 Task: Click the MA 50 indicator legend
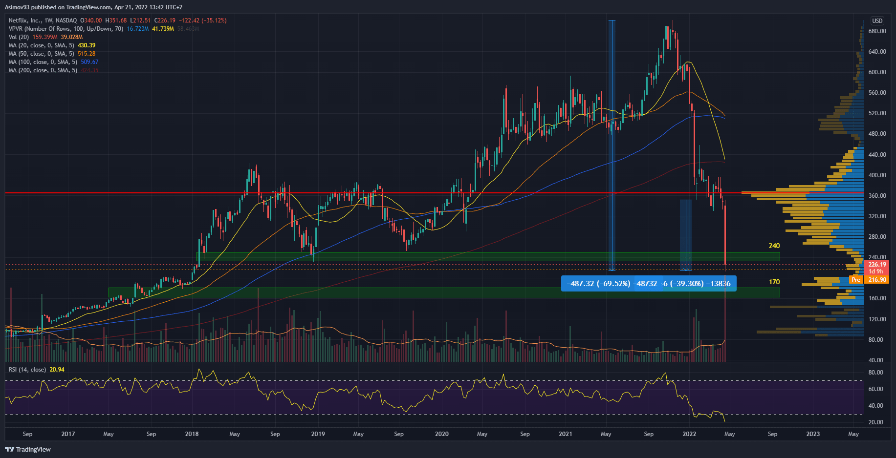point(43,54)
